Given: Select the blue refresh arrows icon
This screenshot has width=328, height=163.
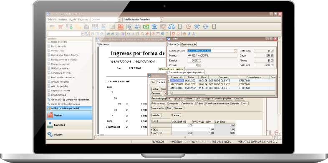Looking at the screenshot, I should pos(205,27).
